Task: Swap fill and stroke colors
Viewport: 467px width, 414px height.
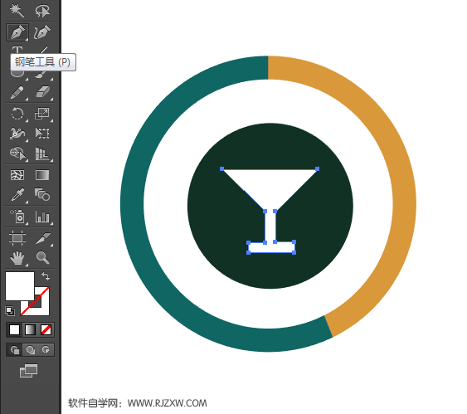Action: coord(46,276)
